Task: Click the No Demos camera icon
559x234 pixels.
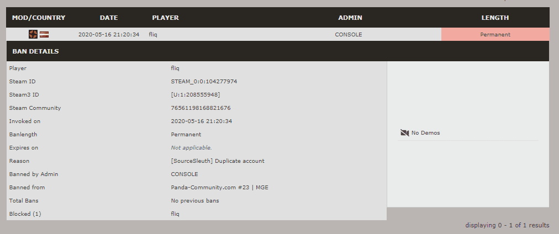Action: (404, 132)
